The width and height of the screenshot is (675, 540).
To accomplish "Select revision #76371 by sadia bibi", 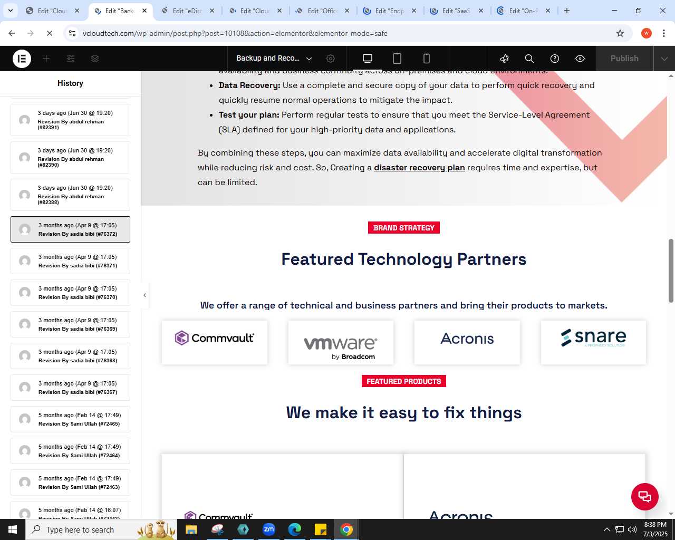I will tap(70, 261).
